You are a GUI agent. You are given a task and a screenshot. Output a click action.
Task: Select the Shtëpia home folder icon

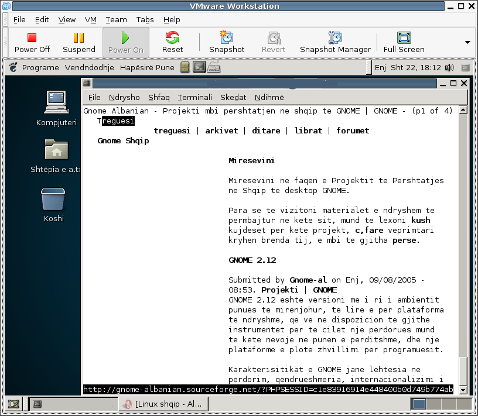coord(56,156)
